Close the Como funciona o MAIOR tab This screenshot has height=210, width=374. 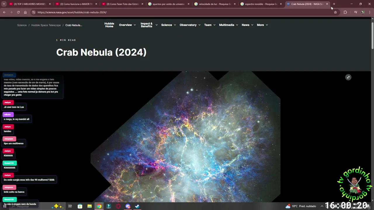point(96,4)
